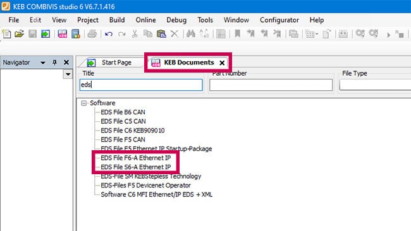Open the Tools menu

tap(205, 20)
